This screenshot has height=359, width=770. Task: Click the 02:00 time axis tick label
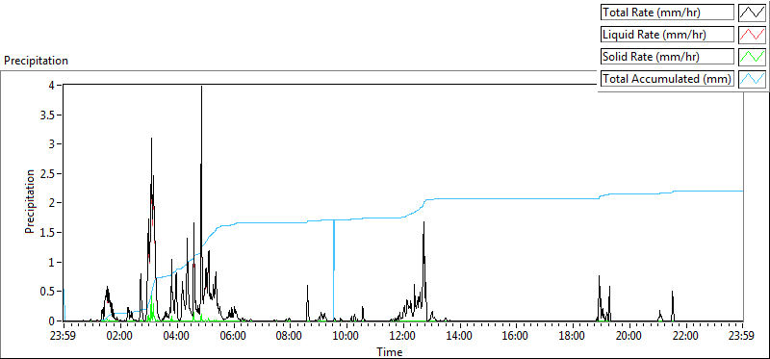[119, 337]
